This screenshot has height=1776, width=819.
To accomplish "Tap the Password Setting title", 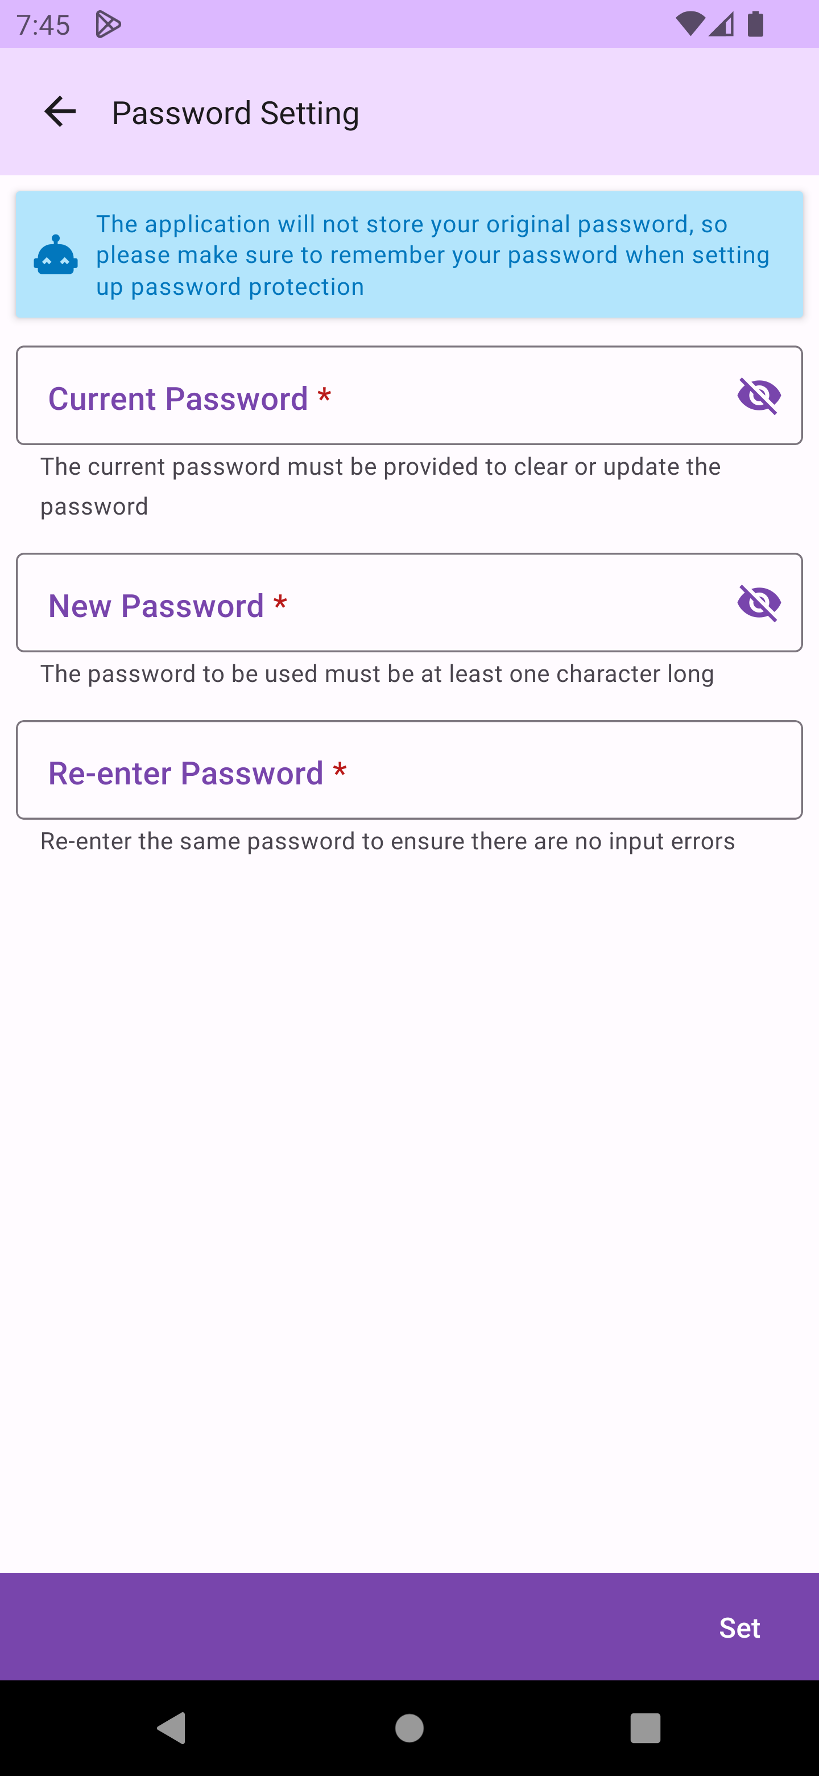I will tap(235, 113).
